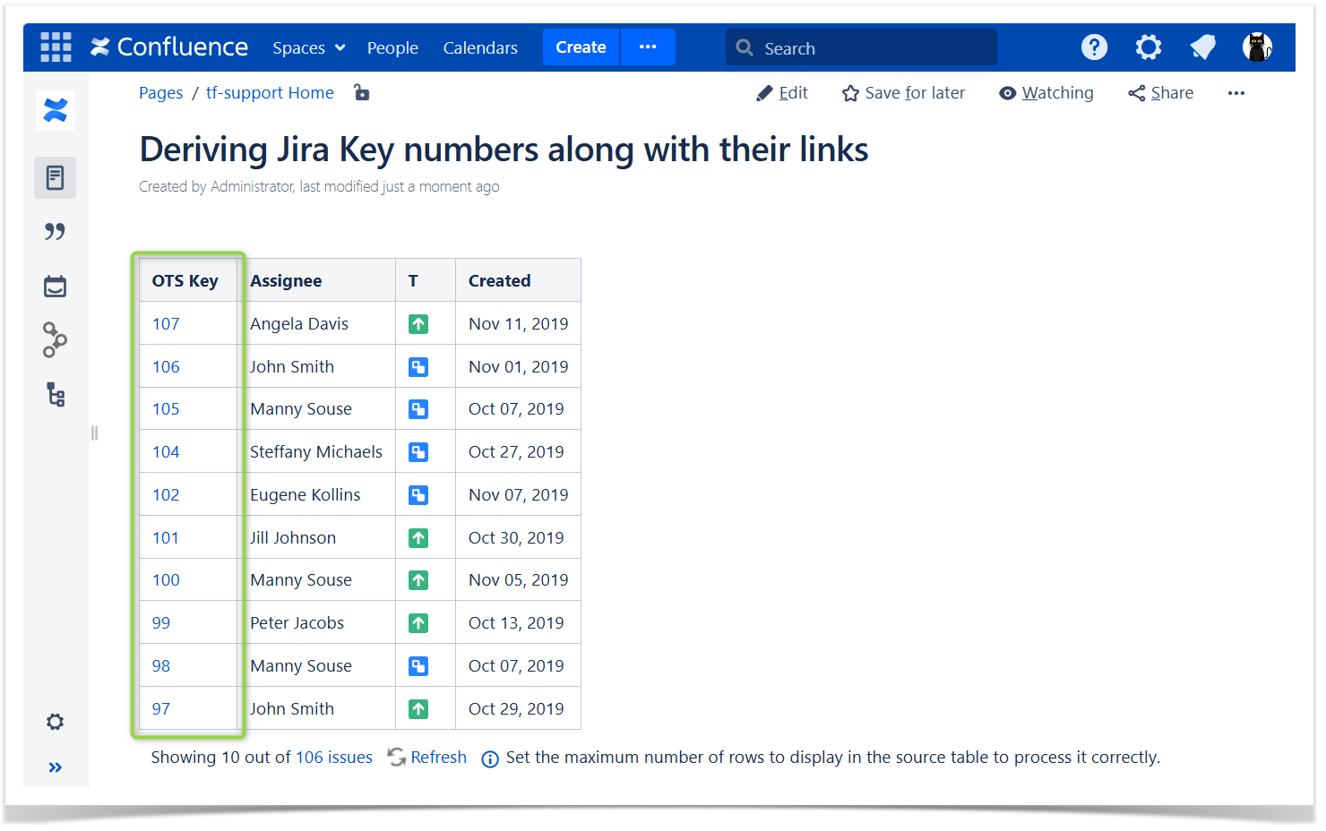Expand the sidebar with double chevron

point(56,767)
